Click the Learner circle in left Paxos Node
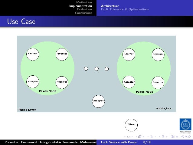 pos(33,54)
